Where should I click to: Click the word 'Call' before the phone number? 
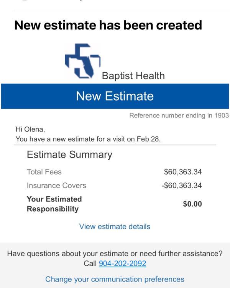pos(90,264)
